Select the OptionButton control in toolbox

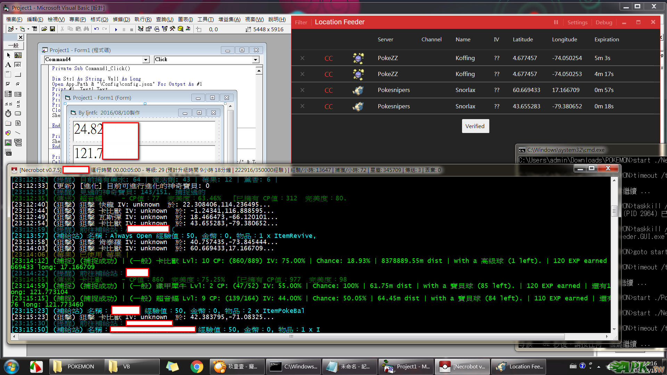pos(18,84)
